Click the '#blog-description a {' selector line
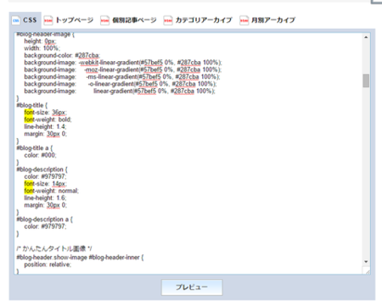382x306 pixels. (x=44, y=220)
